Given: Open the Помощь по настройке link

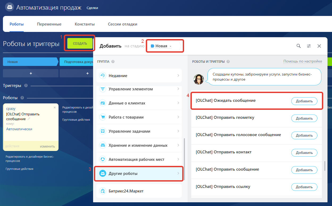Looking at the screenshot, I should coord(302,61).
